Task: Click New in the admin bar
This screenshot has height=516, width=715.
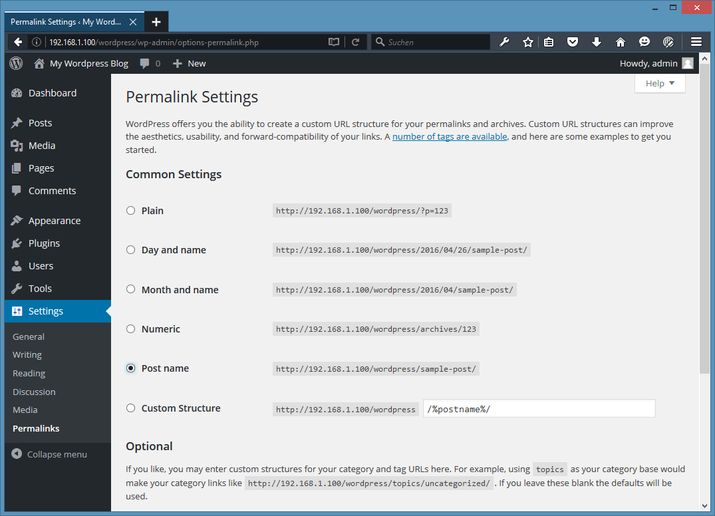Action: point(196,63)
